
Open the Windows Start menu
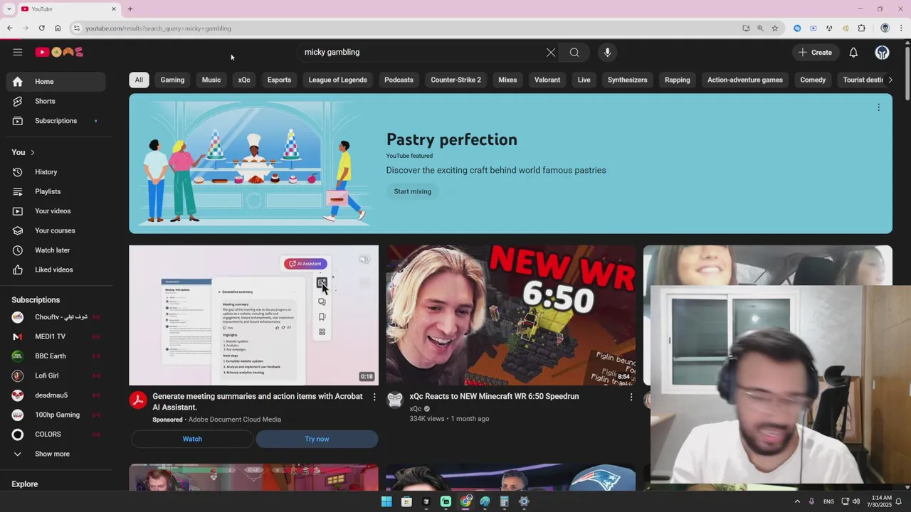[x=386, y=501]
